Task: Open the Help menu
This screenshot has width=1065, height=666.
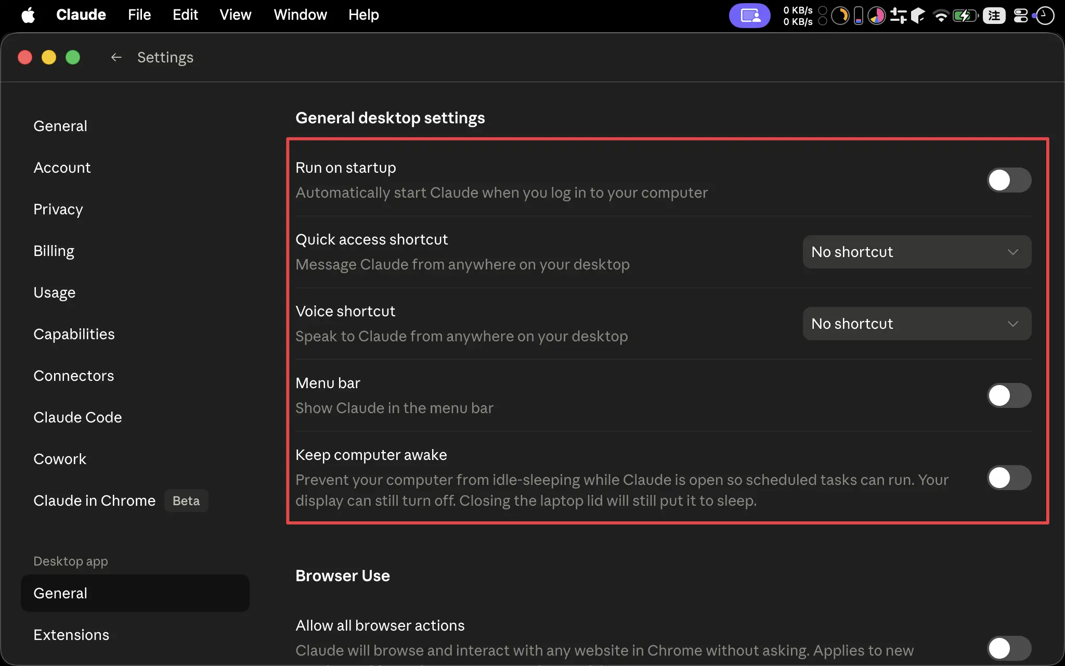Action: coord(363,15)
